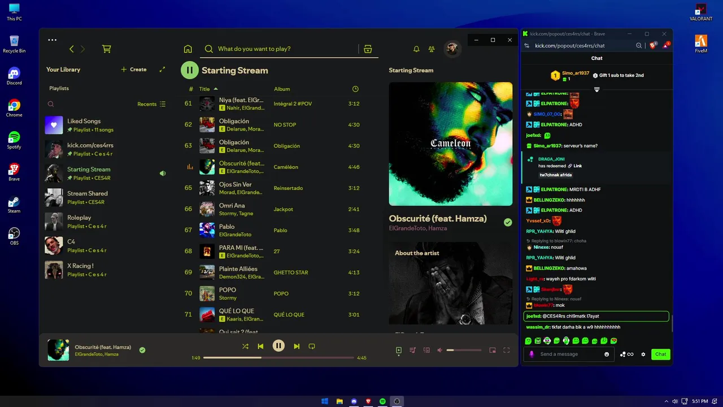Open the Roleplay playlist
The height and width of the screenshot is (407, 723).
[x=106, y=222]
